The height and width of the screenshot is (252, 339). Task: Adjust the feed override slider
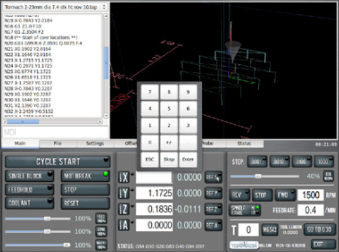coord(38,219)
